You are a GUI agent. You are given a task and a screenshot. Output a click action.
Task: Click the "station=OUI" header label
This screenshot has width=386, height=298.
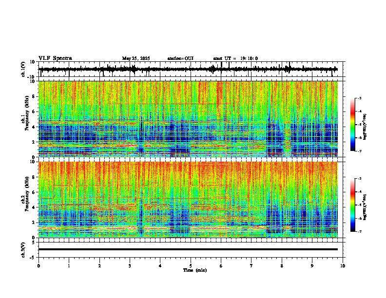tap(180, 58)
